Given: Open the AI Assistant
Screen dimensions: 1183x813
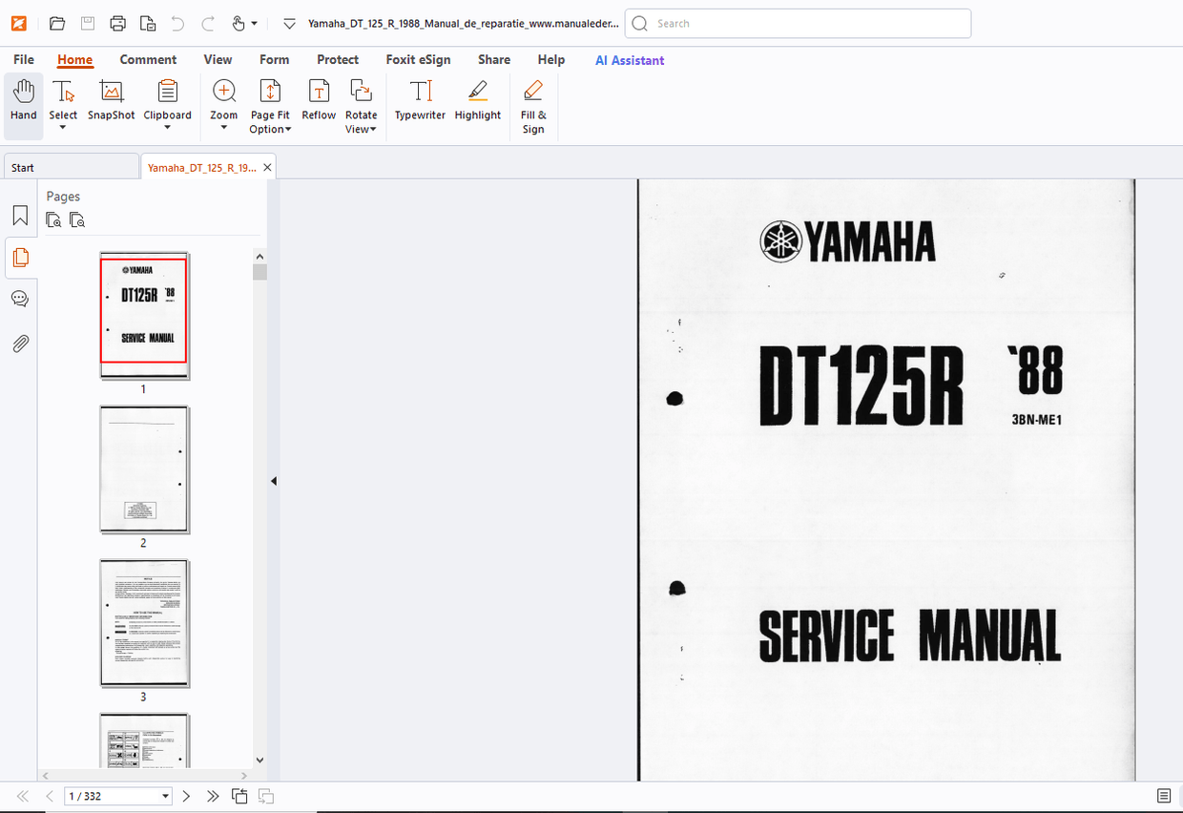Looking at the screenshot, I should pyautogui.click(x=629, y=60).
